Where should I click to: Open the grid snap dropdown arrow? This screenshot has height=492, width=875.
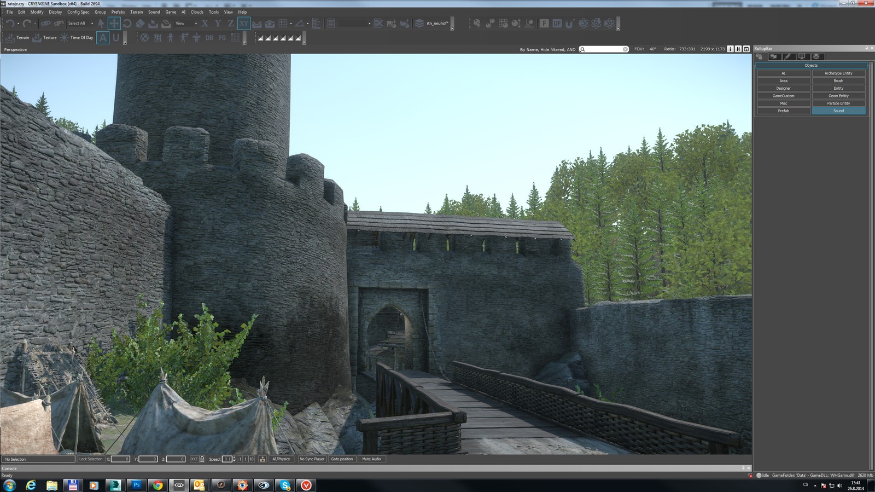291,24
